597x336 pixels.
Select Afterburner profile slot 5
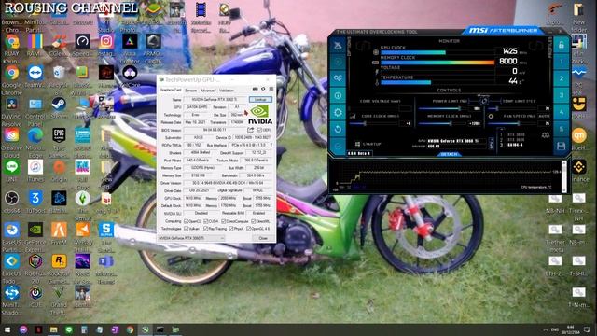[562, 129]
